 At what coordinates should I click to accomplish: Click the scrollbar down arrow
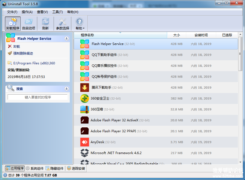pos(240,162)
